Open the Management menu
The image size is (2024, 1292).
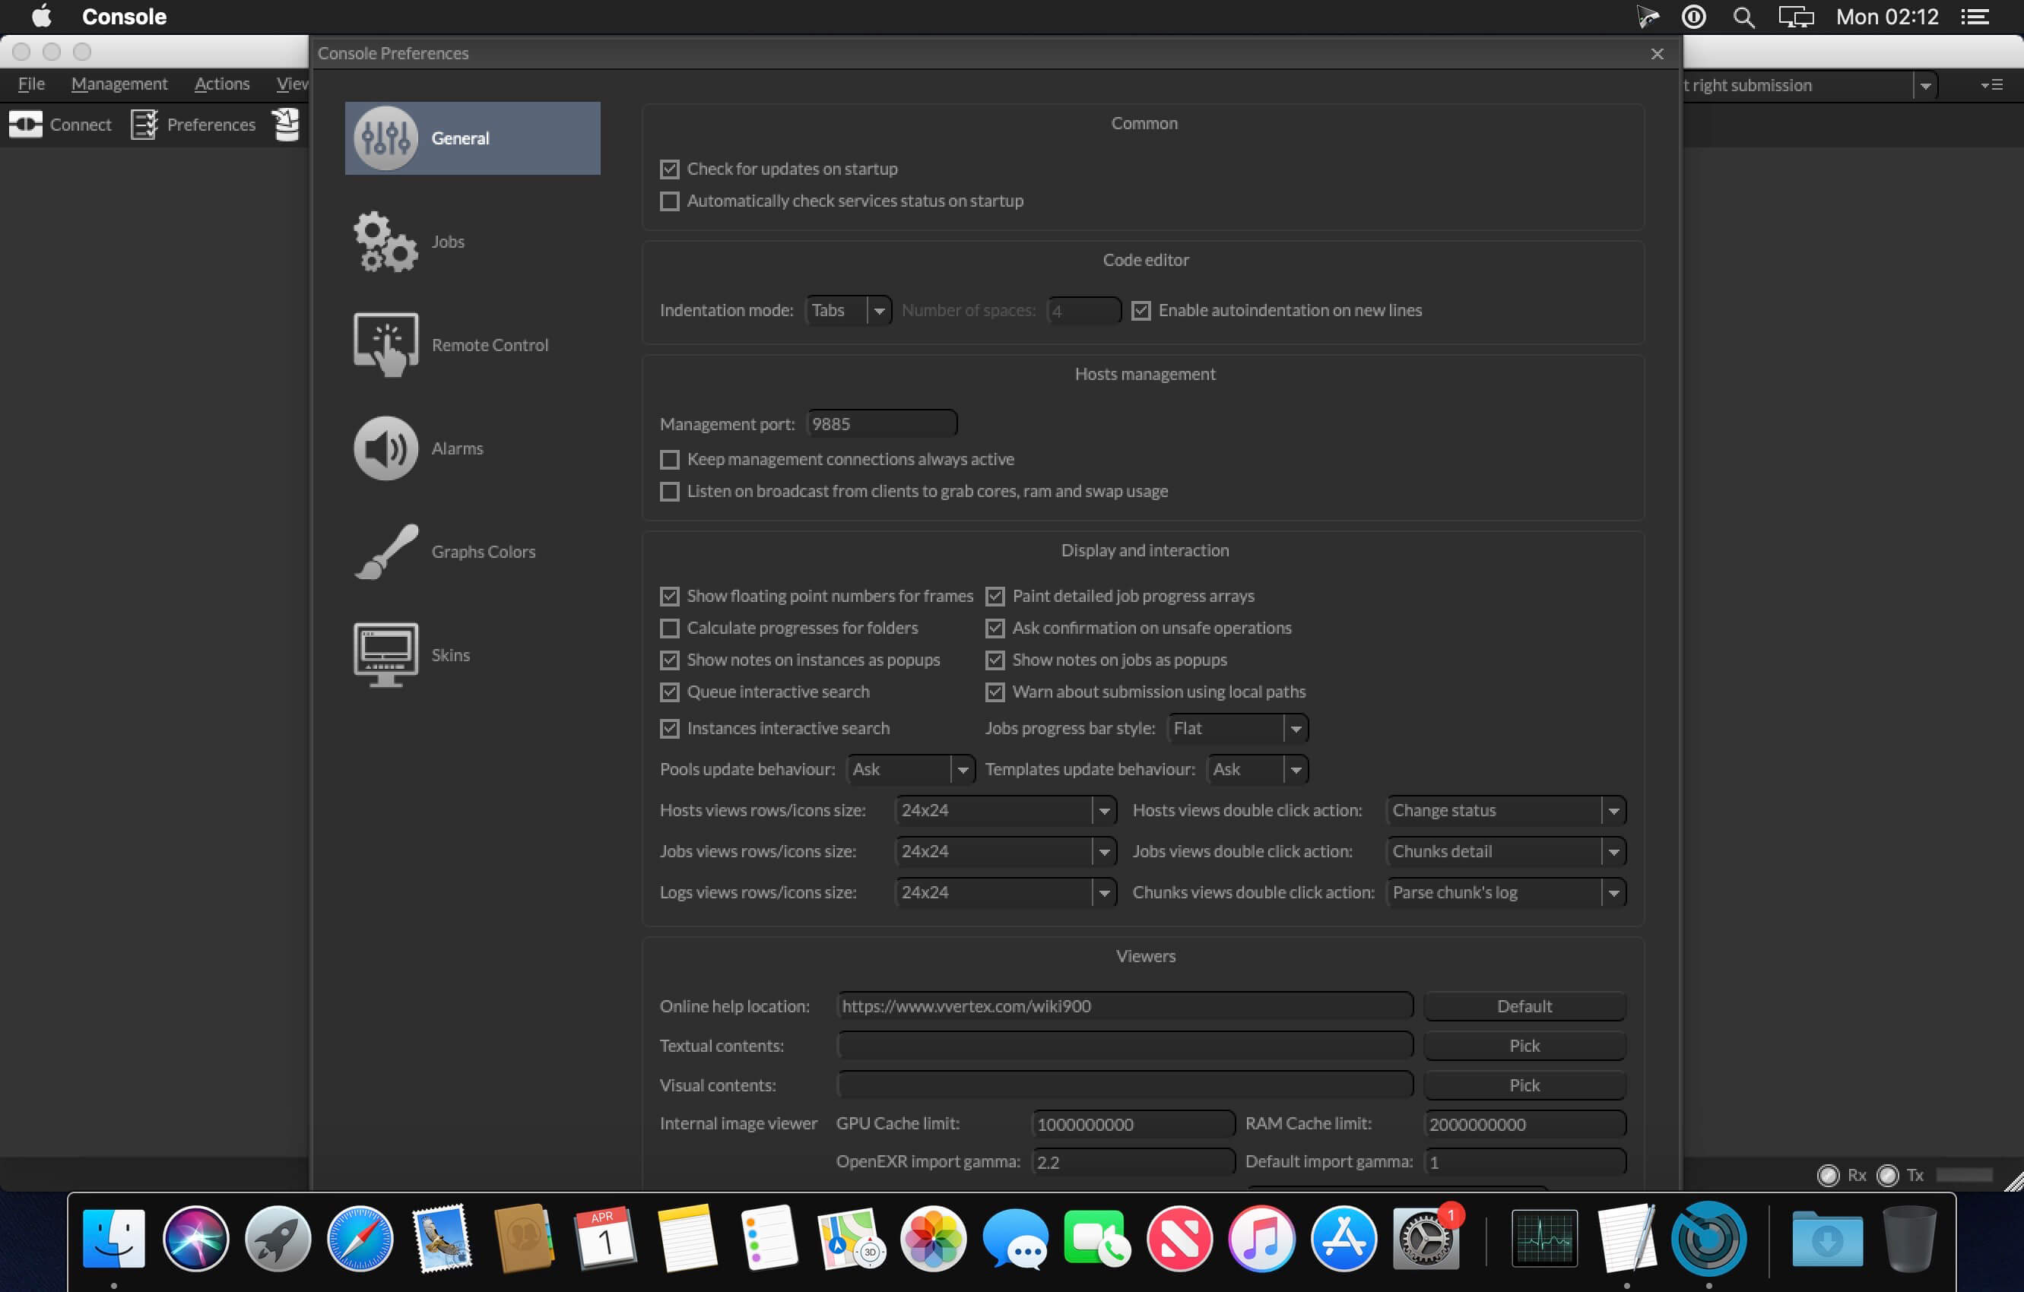tap(119, 84)
